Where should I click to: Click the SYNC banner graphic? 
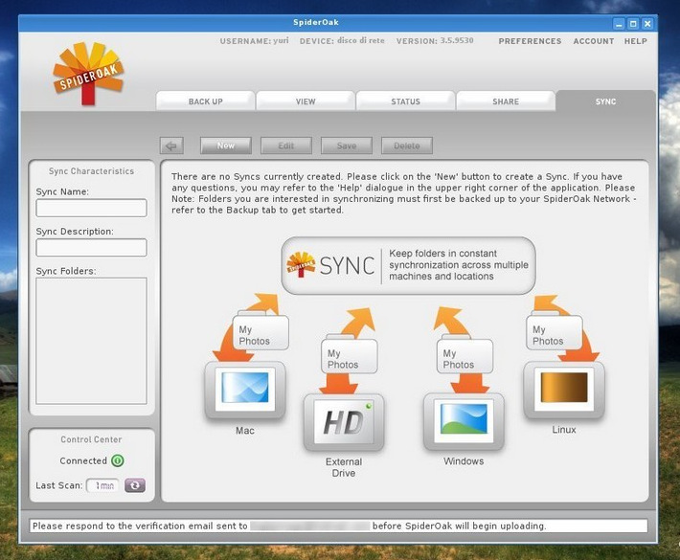click(409, 265)
